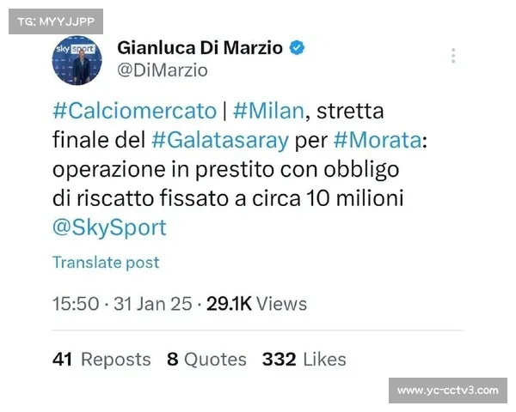Open the #Galatasaray hashtag

pyautogui.click(x=220, y=140)
